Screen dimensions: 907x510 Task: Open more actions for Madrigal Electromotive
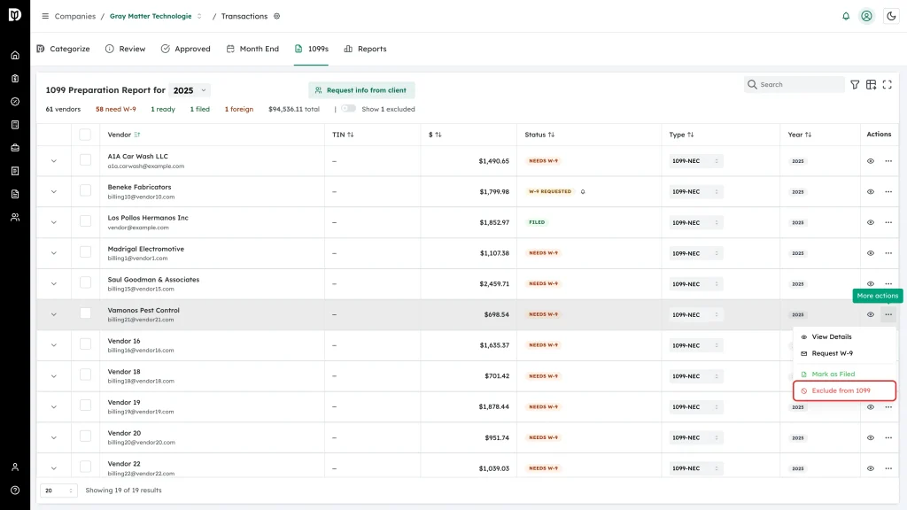888,252
